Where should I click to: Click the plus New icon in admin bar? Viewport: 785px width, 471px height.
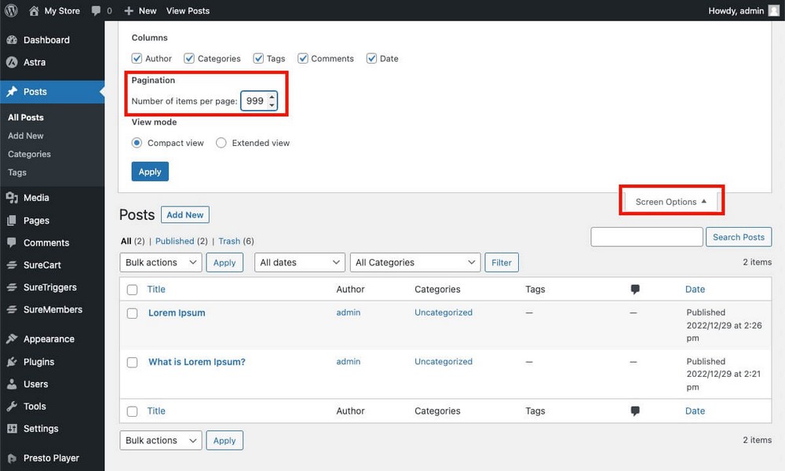(x=129, y=10)
